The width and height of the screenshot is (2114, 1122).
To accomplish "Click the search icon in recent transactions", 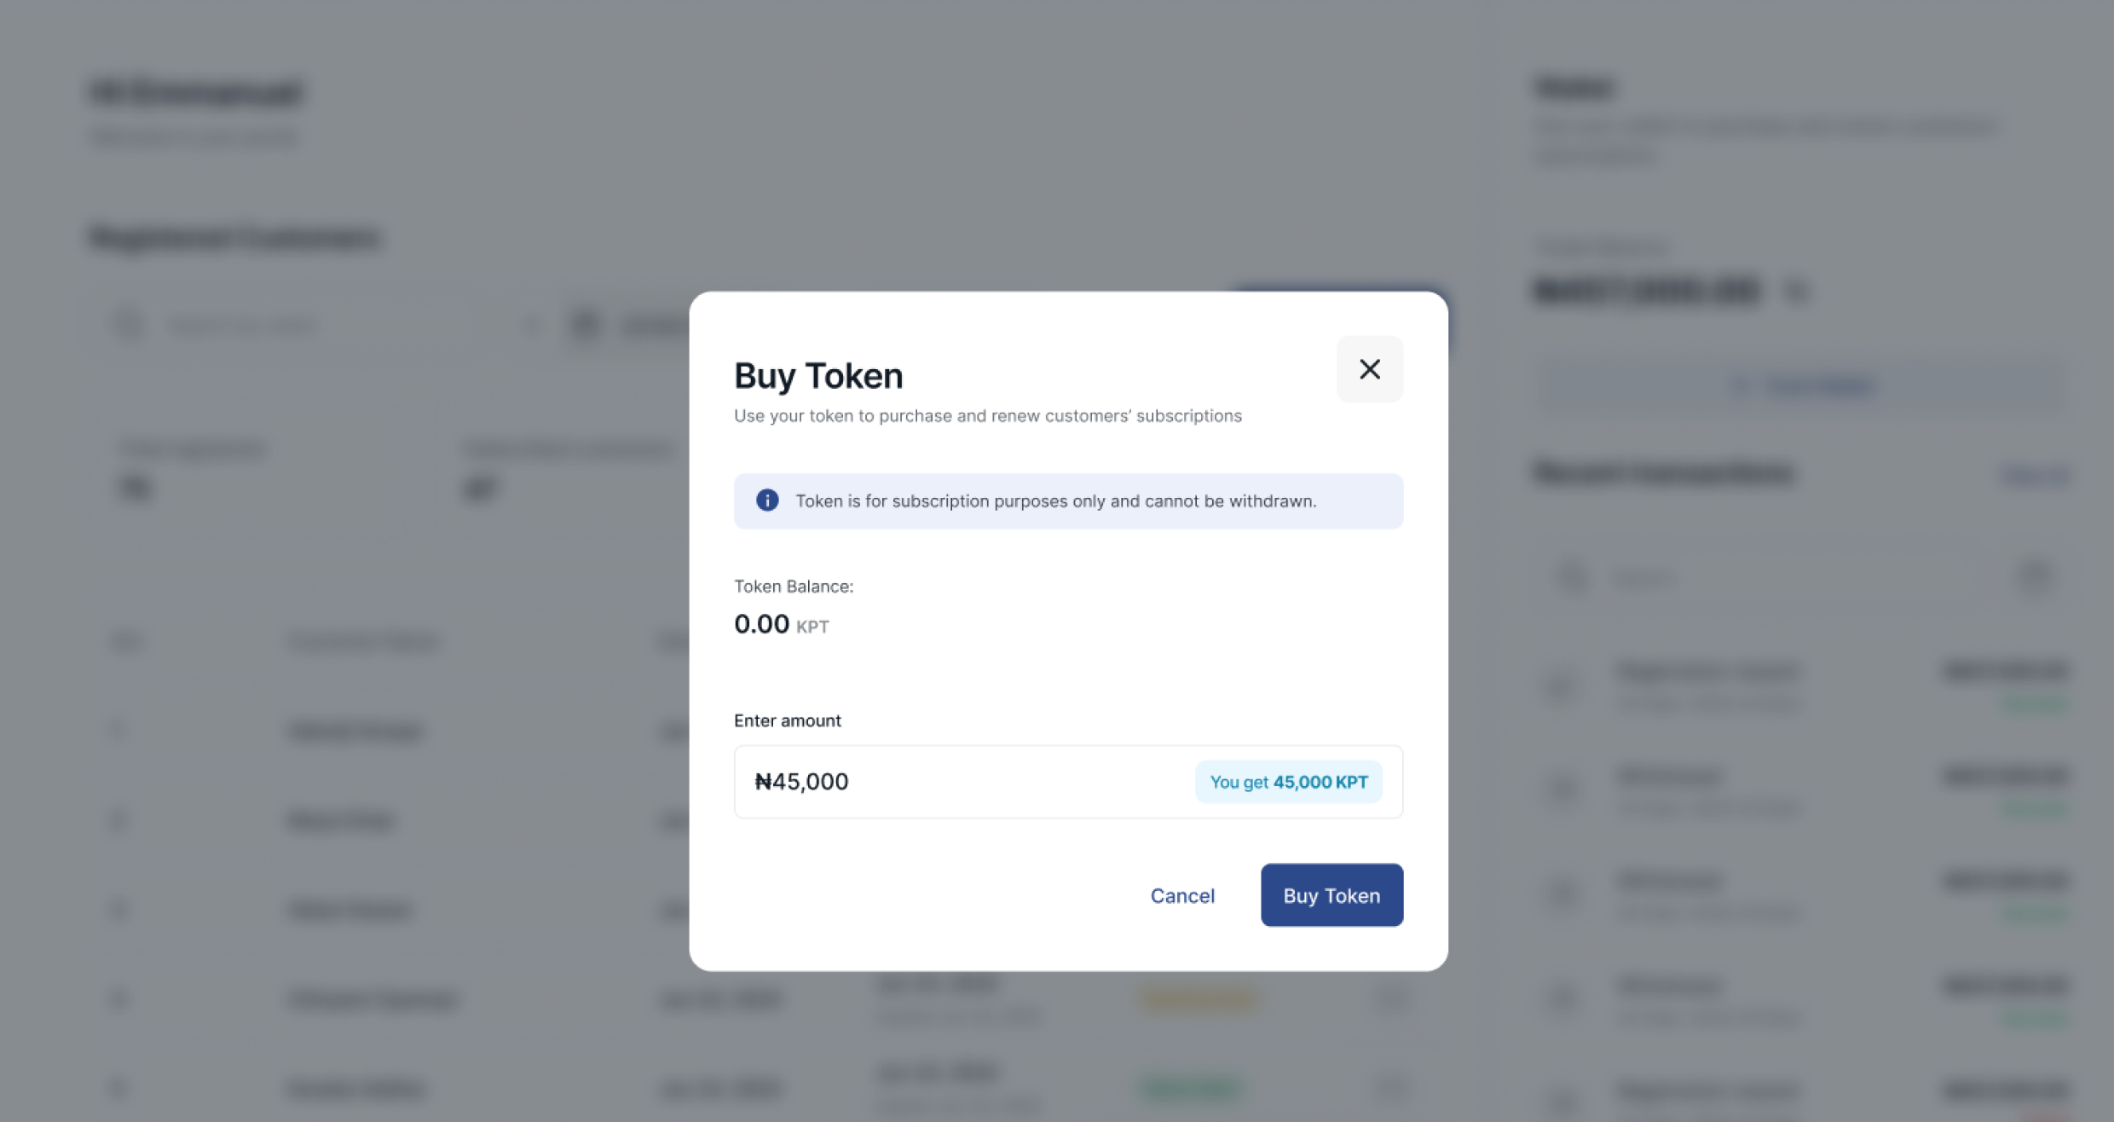I will coord(1571,578).
